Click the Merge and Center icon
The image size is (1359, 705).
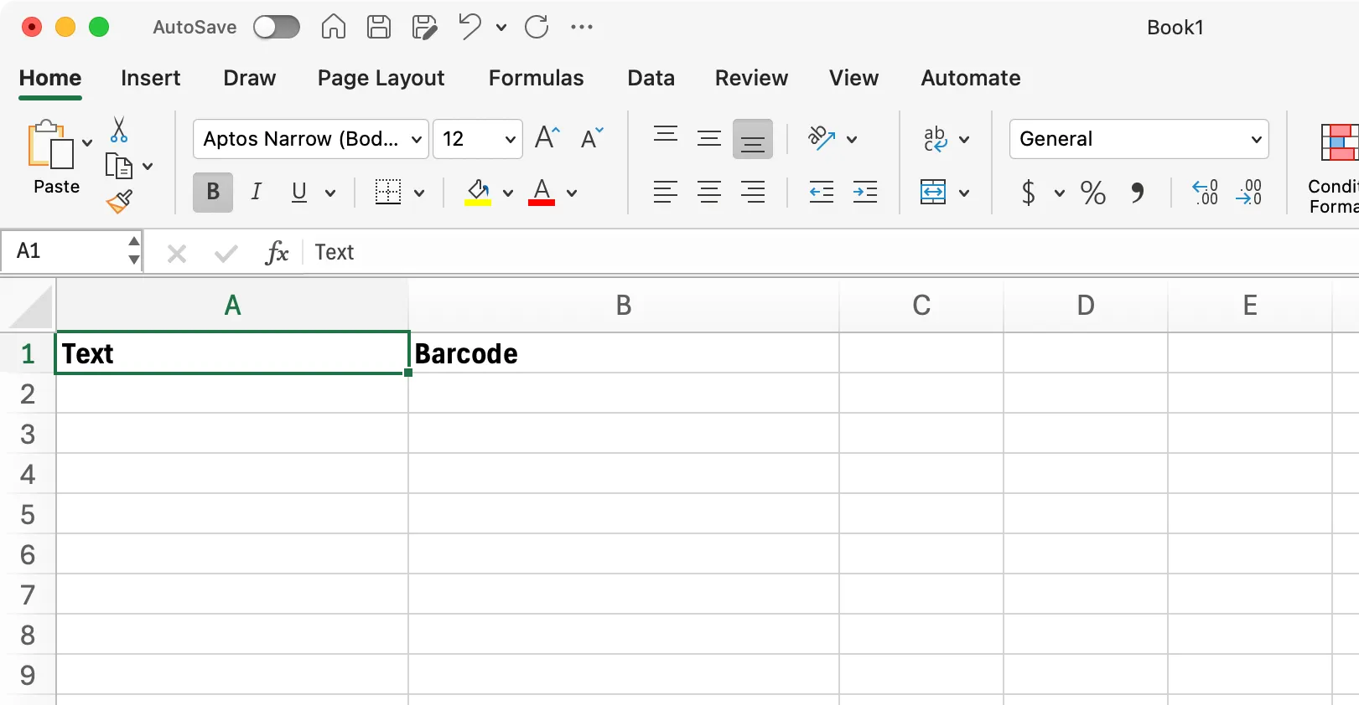(x=933, y=193)
